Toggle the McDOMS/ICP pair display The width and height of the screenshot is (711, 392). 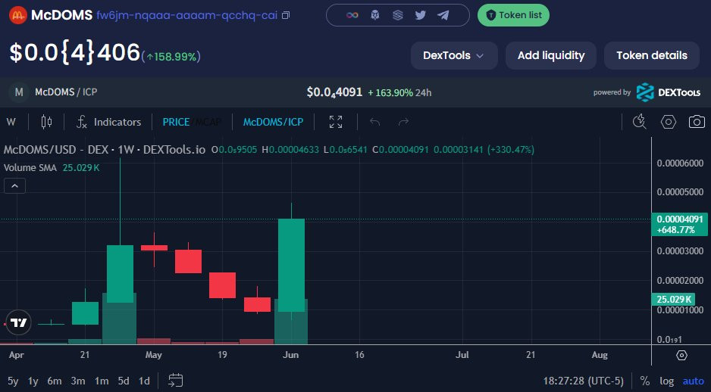pos(273,123)
